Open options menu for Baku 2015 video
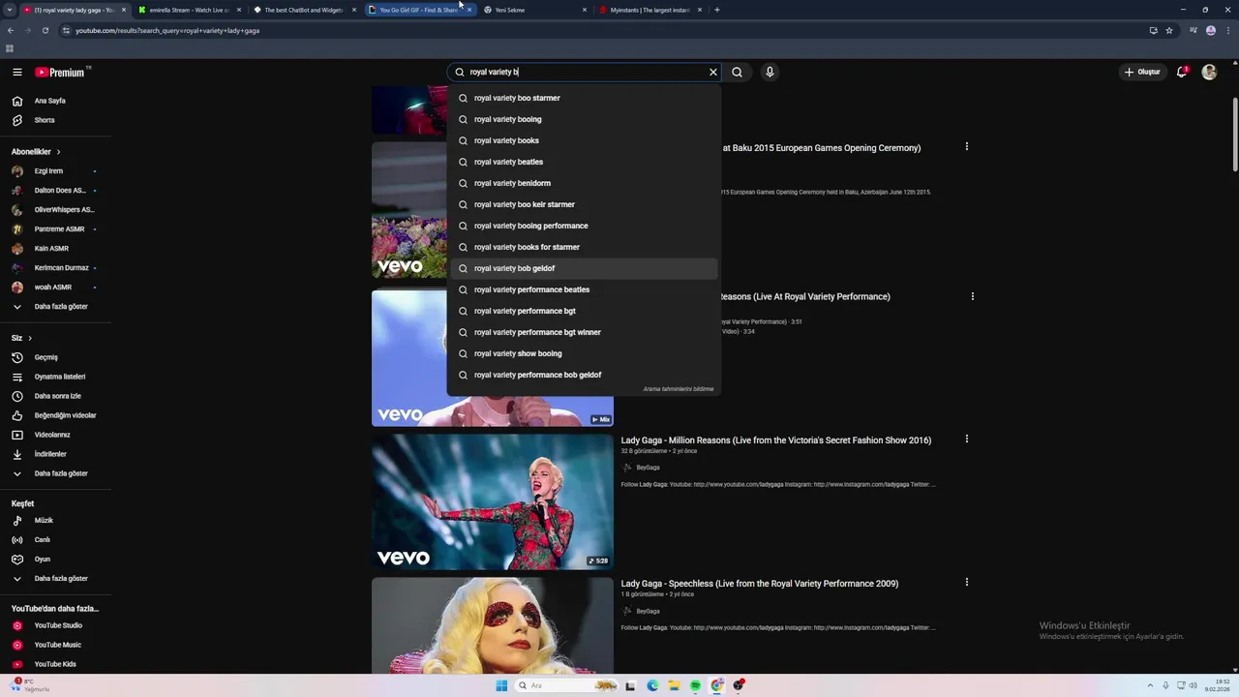The width and height of the screenshot is (1239, 697). pyautogui.click(x=966, y=147)
